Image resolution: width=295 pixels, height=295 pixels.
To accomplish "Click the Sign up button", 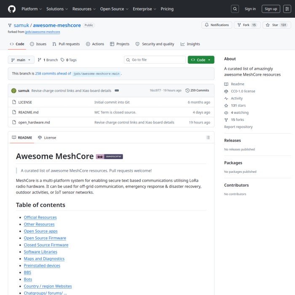I will 271,9.
